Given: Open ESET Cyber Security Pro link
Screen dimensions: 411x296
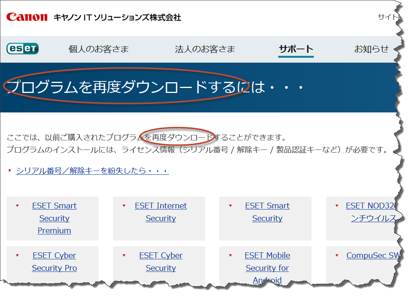Looking at the screenshot, I should (x=54, y=262).
